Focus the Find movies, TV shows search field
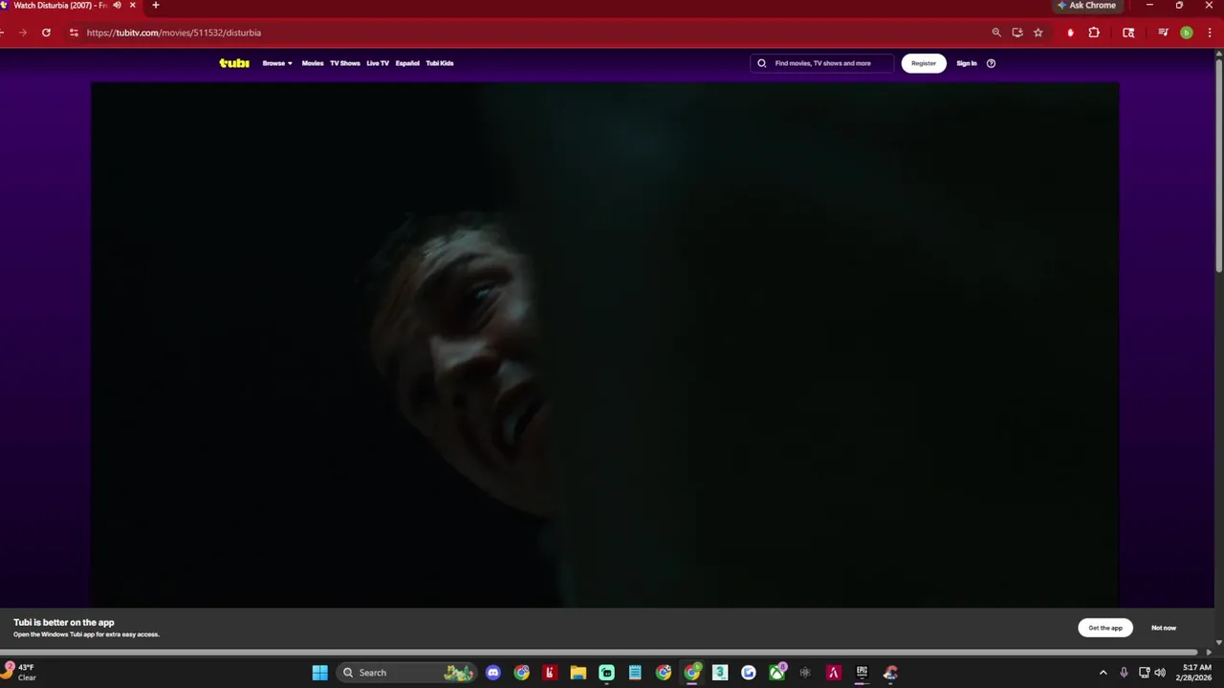 click(x=822, y=63)
